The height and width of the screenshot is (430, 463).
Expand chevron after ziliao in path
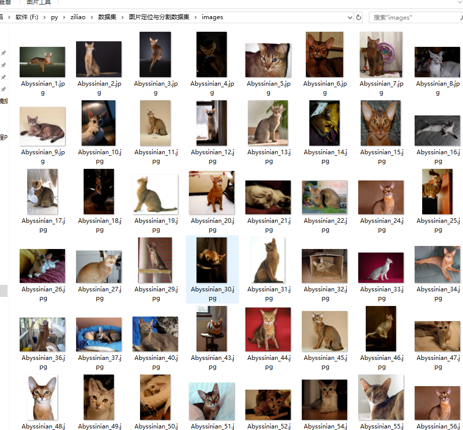tap(92, 17)
